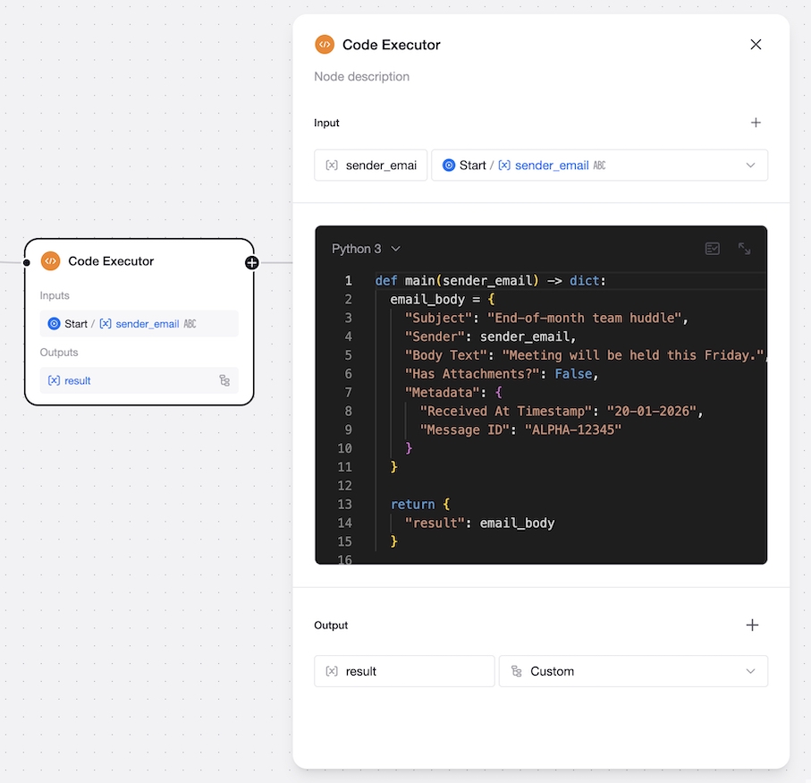Click the "Body Text" code line
This screenshot has height=783, width=811.
click(585, 355)
